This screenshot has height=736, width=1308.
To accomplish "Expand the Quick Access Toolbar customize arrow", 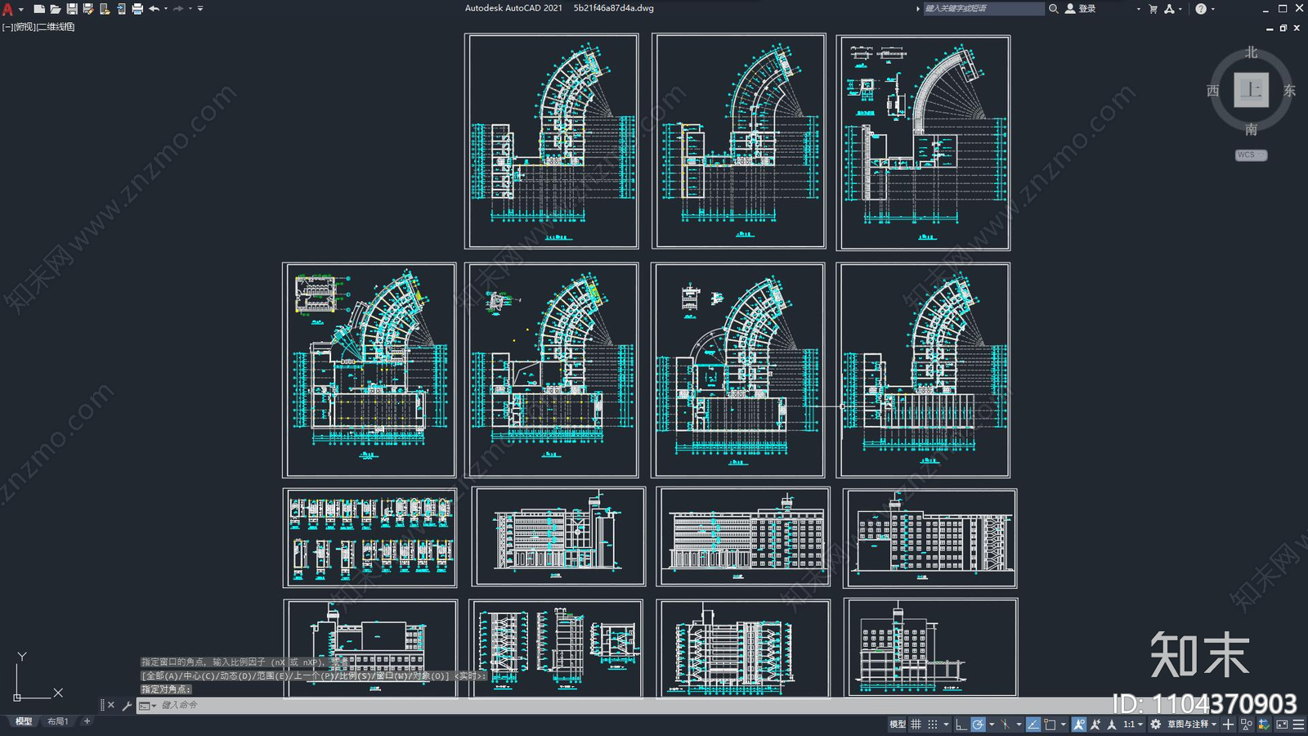I will (x=200, y=9).
